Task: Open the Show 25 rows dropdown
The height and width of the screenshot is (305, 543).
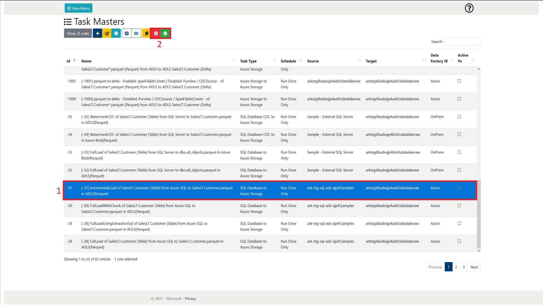Action: click(78, 33)
